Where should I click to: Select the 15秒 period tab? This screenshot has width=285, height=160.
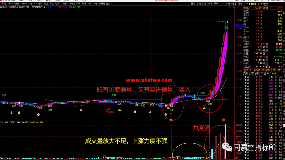[x=95, y=4]
